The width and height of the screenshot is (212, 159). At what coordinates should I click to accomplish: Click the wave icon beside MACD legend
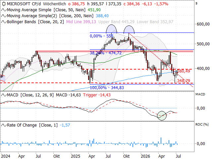click(4, 95)
